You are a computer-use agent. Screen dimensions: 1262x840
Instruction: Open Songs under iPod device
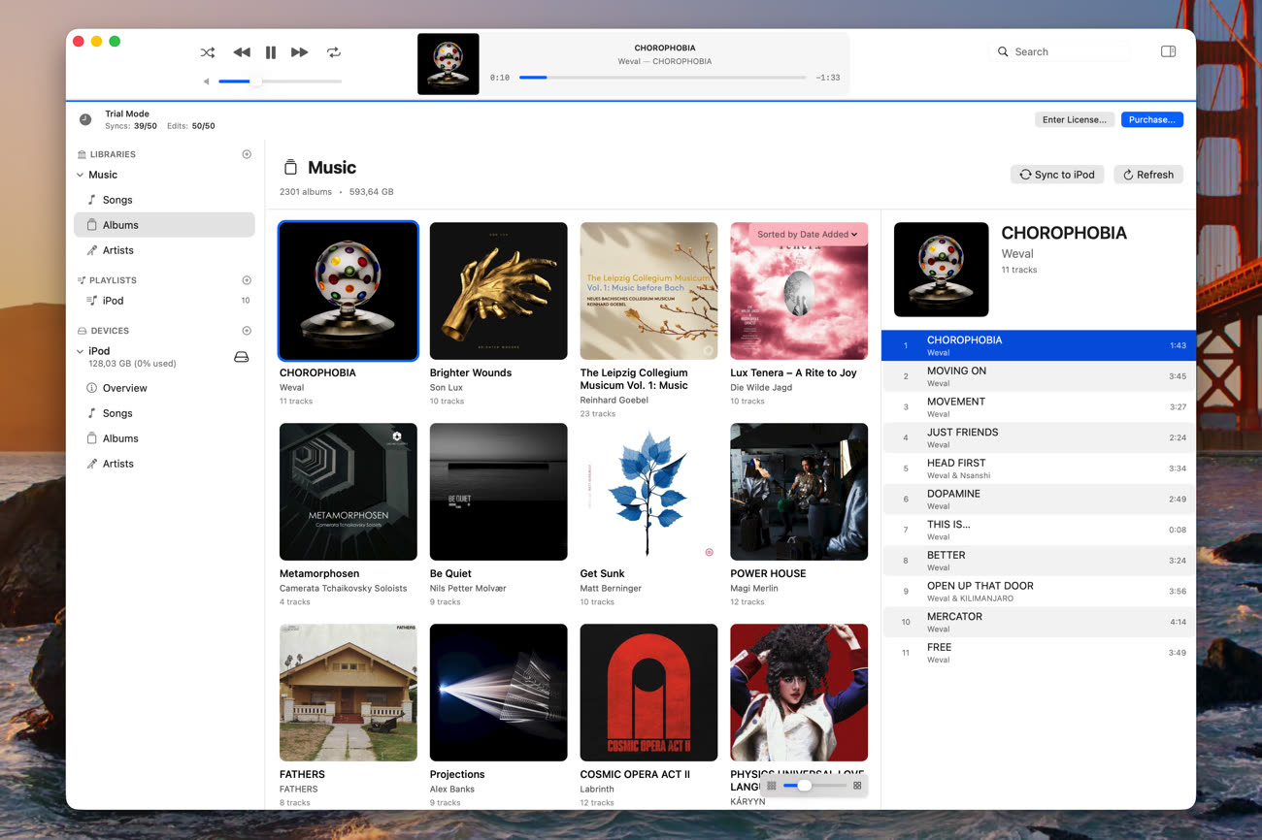tap(164, 413)
